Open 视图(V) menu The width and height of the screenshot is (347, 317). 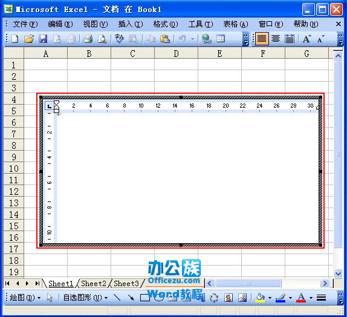click(96, 24)
